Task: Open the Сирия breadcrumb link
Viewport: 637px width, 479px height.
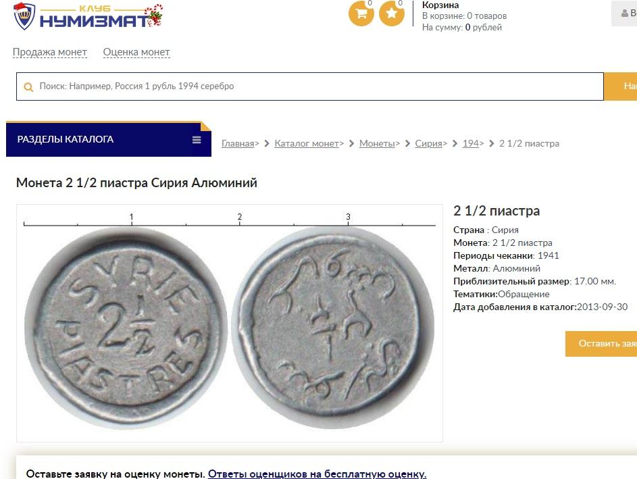Action: pyautogui.click(x=428, y=143)
